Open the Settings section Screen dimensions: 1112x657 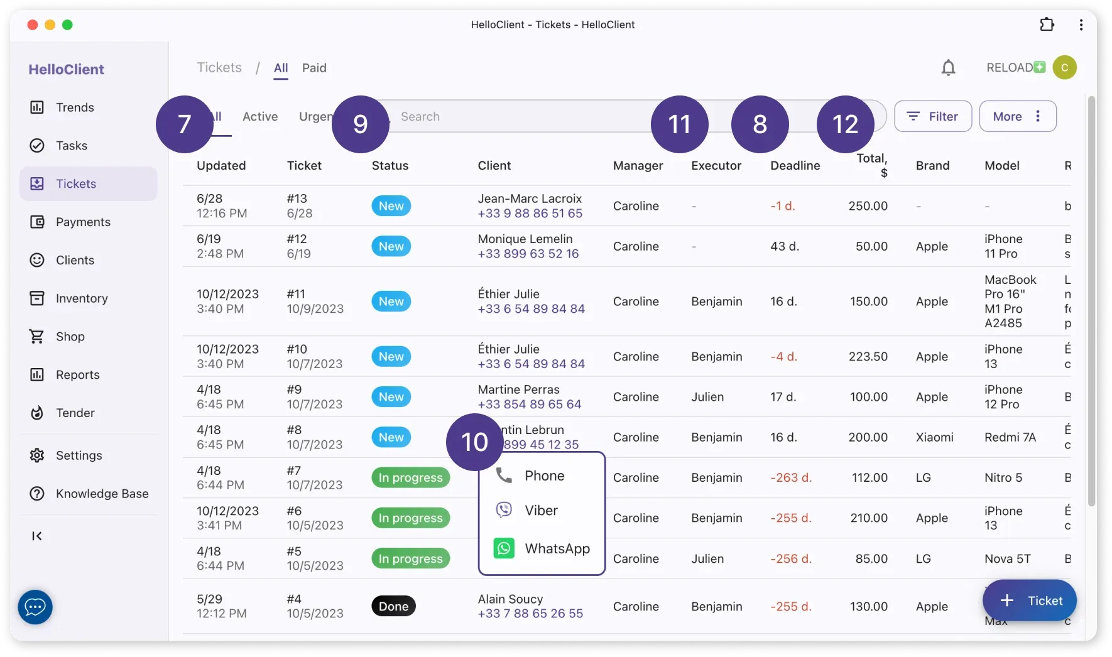point(79,455)
